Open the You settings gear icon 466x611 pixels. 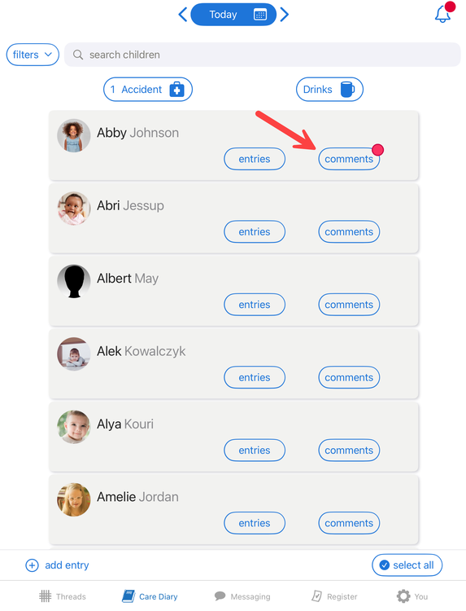[403, 596]
